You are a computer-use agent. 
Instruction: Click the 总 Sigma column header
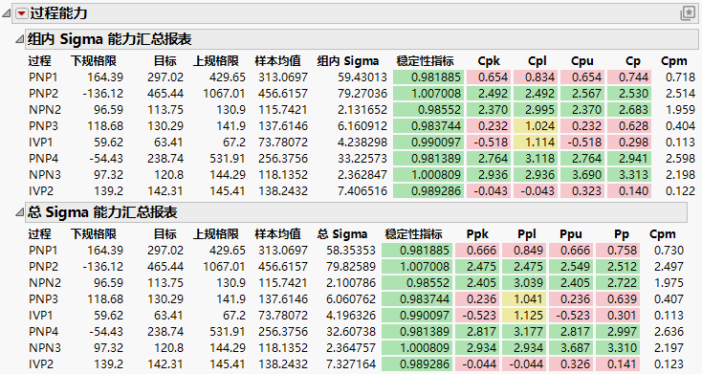(x=342, y=233)
